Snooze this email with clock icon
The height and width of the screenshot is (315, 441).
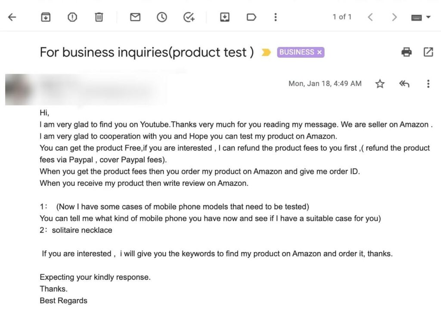tap(162, 17)
